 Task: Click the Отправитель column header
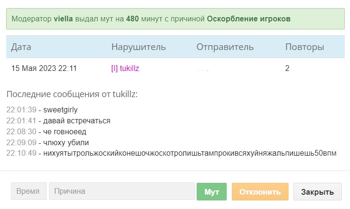pyautogui.click(x=225, y=47)
